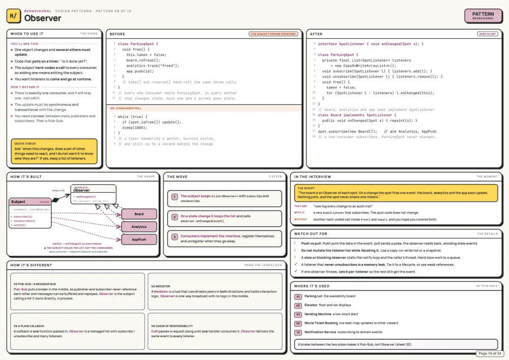Image resolution: width=509 pixels, height=360 pixels.
Task: Click step number 1 badge in The Move
Action: tap(175, 197)
